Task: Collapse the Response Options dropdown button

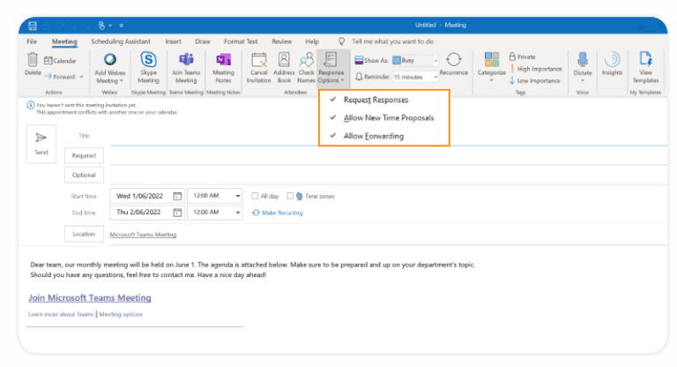Action: 331,68
